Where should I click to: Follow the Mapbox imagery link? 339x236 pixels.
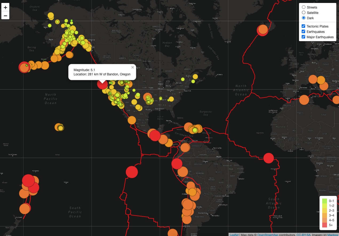(x=333, y=234)
